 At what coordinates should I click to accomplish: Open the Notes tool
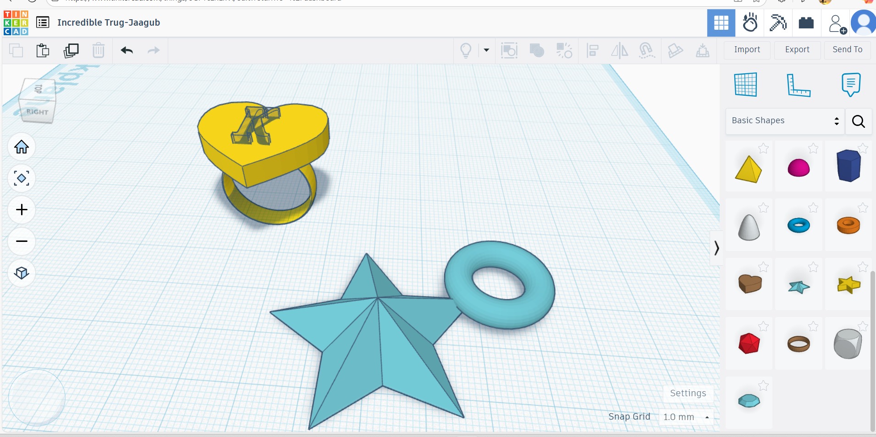[851, 84]
